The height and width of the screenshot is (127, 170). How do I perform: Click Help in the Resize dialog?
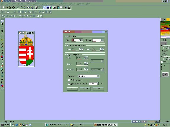98,89
